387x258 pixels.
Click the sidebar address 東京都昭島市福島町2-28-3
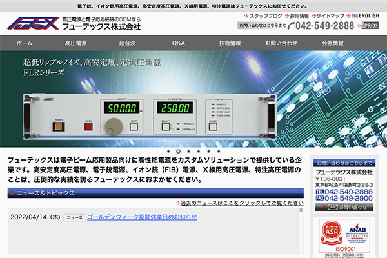tap(344, 185)
